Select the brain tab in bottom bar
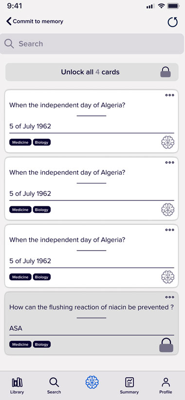Image resolution: width=185 pixels, height=400 pixels. (x=92, y=382)
